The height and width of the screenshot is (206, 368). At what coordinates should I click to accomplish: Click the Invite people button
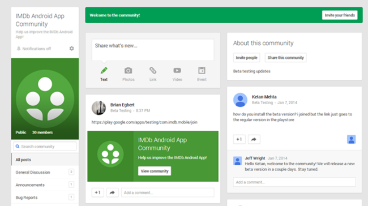pyautogui.click(x=246, y=58)
